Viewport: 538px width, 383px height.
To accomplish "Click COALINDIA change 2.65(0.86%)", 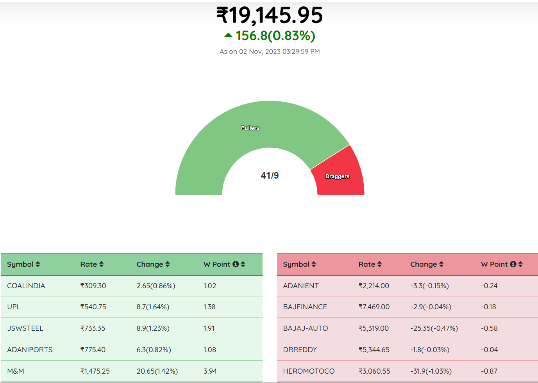I will click(x=156, y=286).
